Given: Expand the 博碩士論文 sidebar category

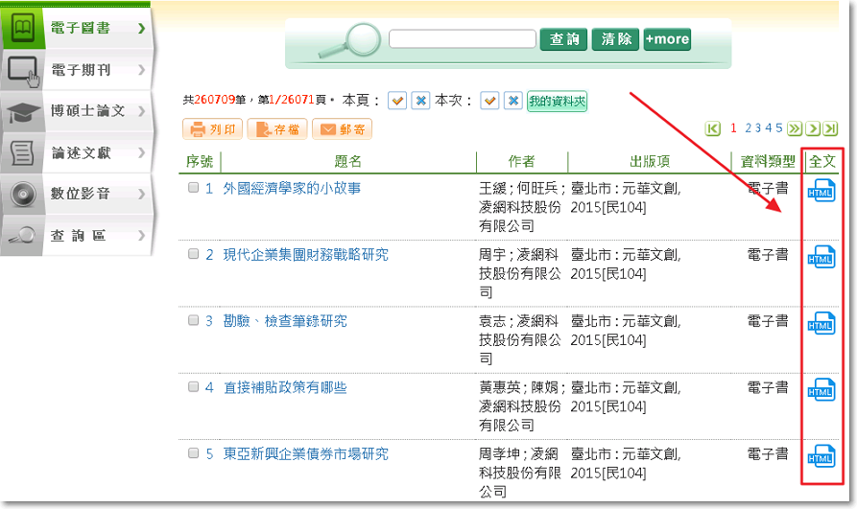Looking at the screenshot, I should click(x=77, y=111).
